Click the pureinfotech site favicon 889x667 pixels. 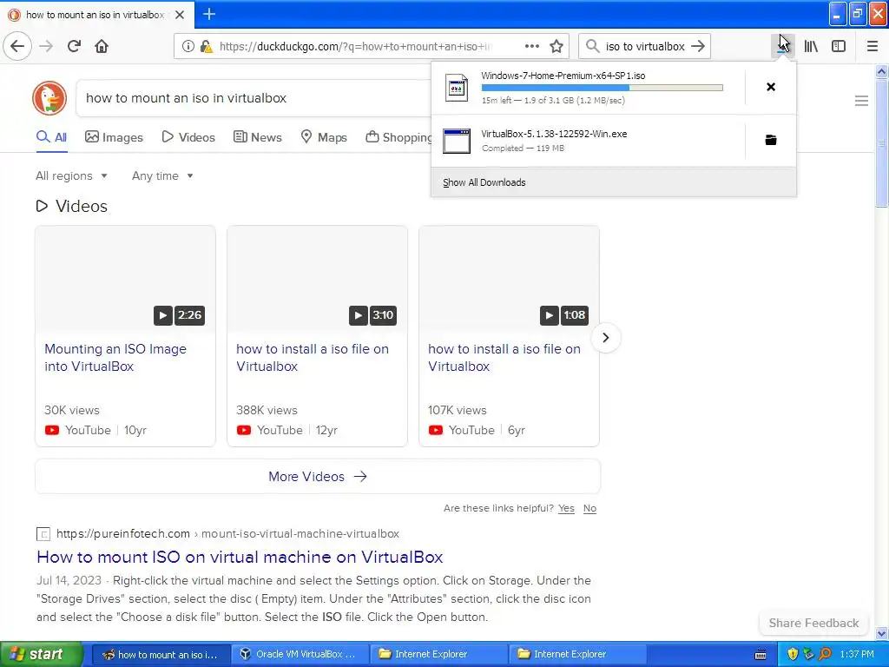click(x=43, y=534)
